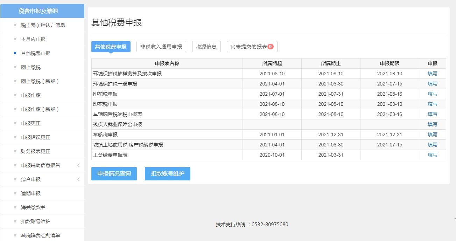Open 海关缴款书 sidebar entry

[33, 207]
